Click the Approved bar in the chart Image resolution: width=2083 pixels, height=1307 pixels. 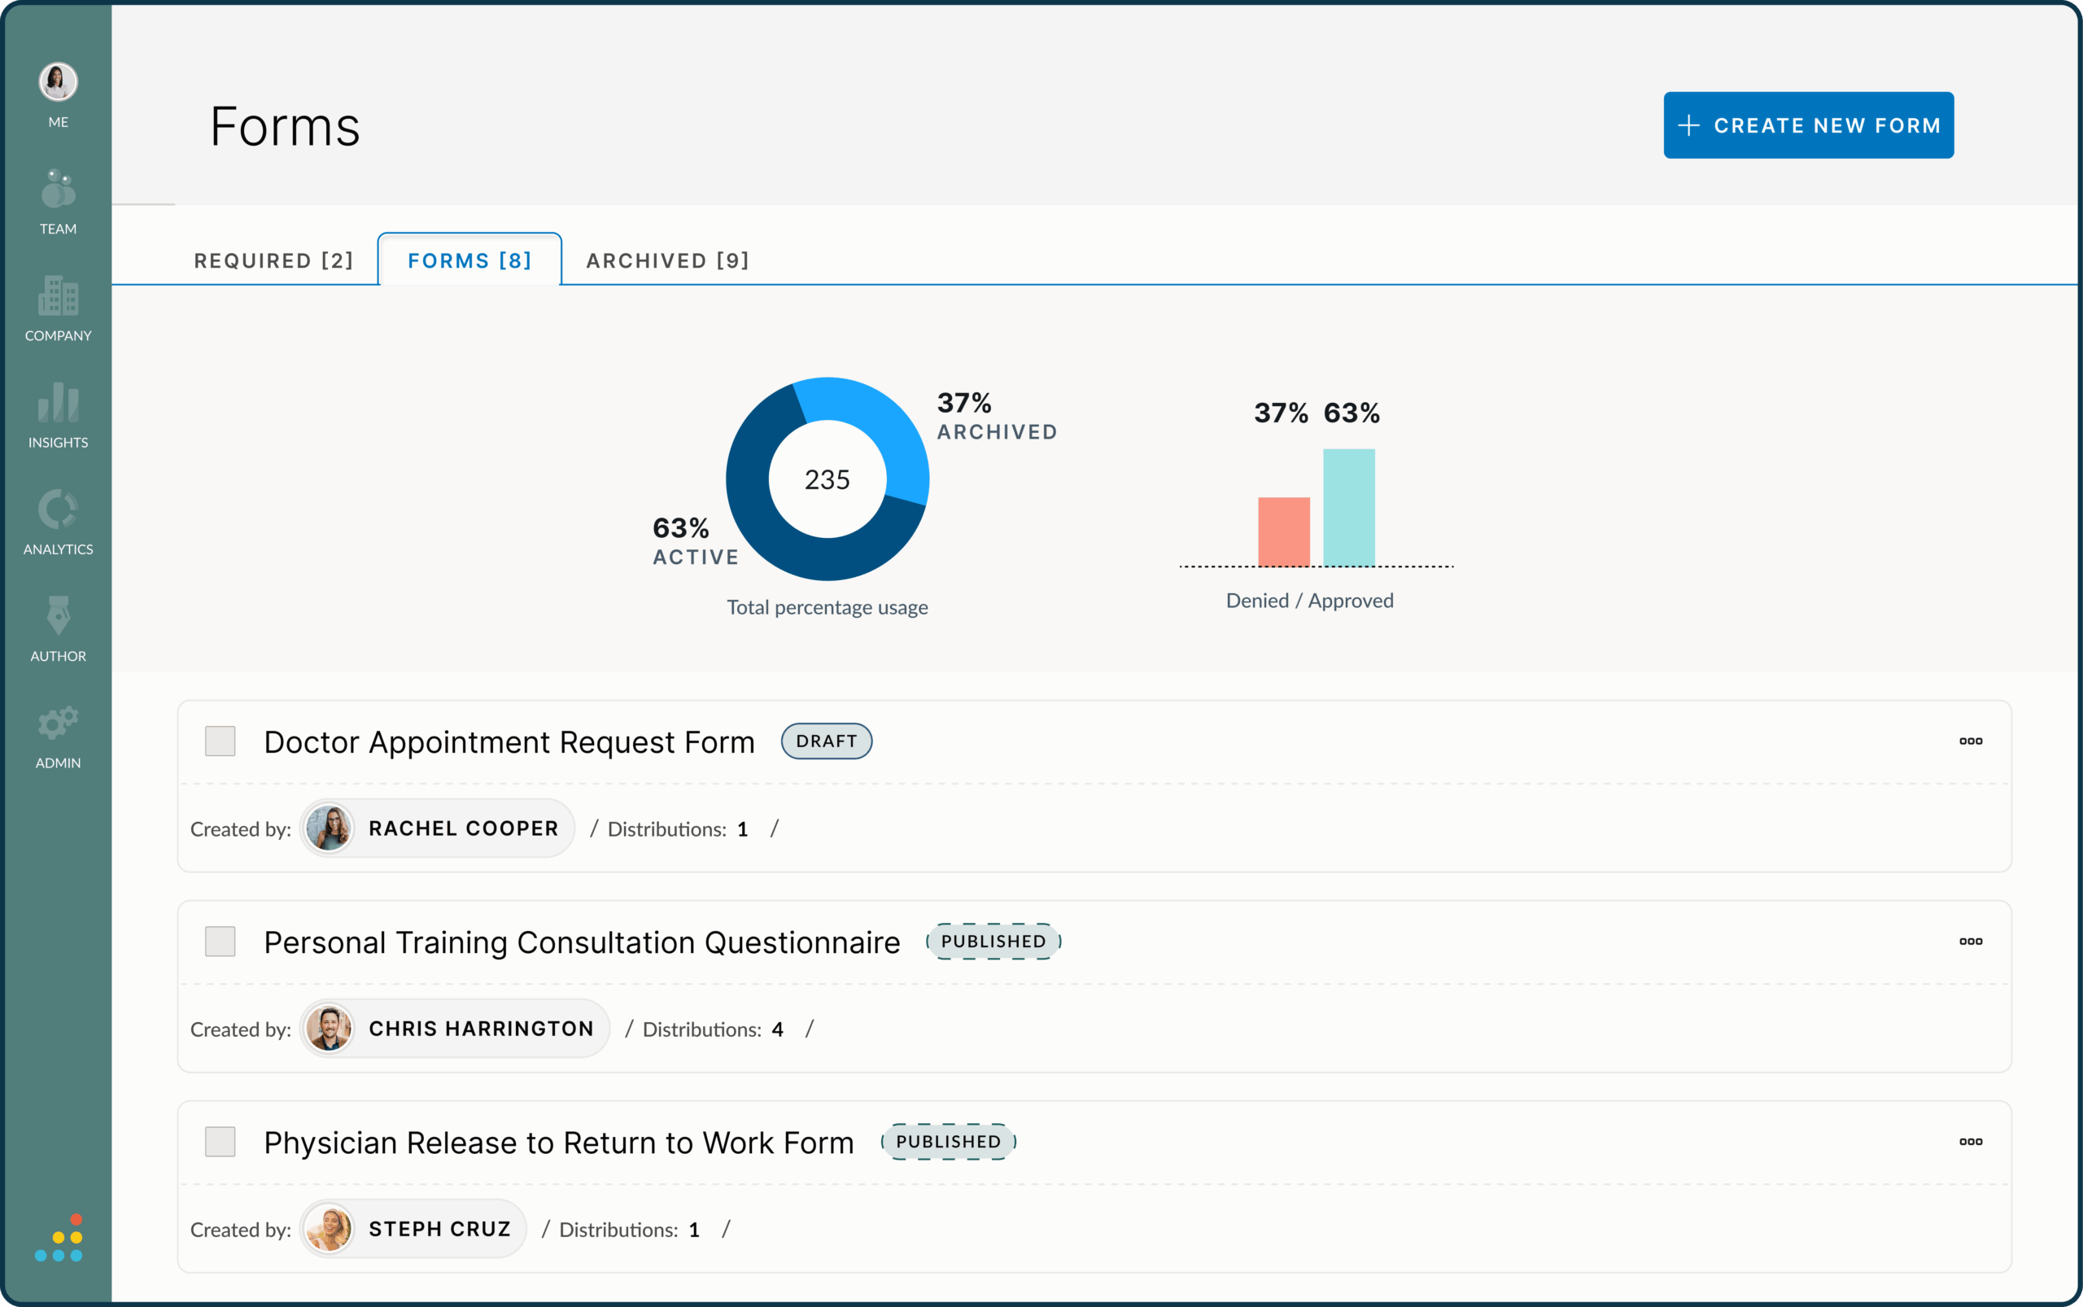(x=1348, y=507)
